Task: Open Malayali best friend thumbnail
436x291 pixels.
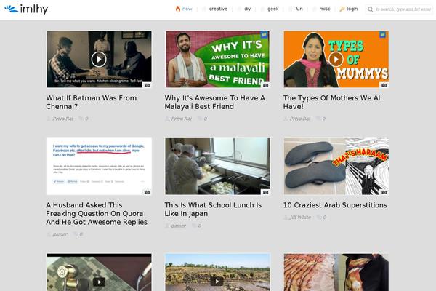Action: coord(217,59)
